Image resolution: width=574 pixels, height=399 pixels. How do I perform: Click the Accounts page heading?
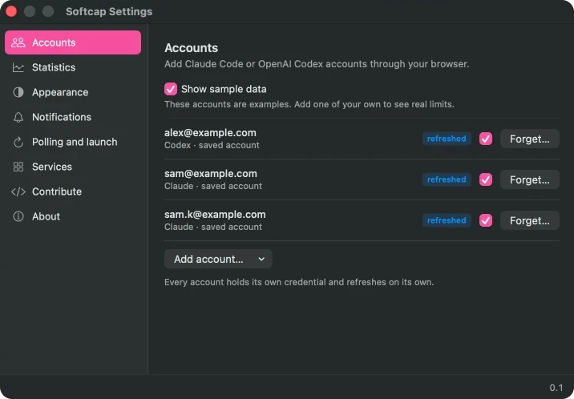(191, 48)
